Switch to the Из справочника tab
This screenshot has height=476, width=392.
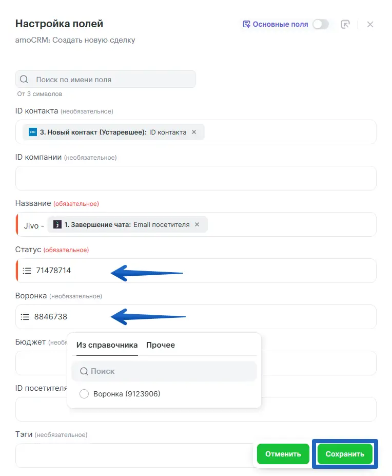(x=107, y=345)
